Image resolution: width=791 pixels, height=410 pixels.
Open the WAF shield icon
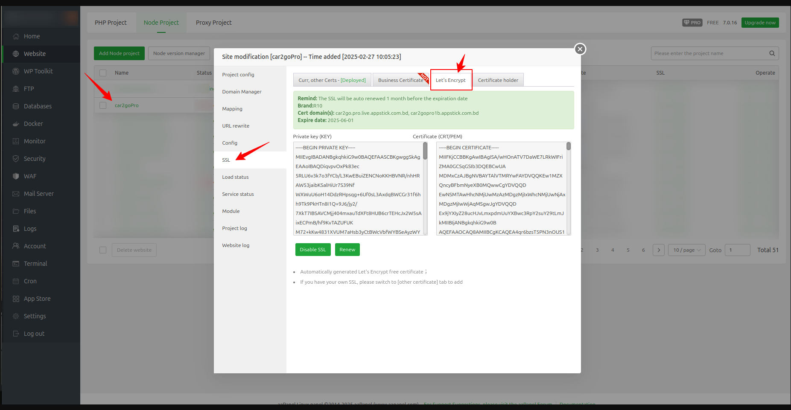tap(16, 176)
